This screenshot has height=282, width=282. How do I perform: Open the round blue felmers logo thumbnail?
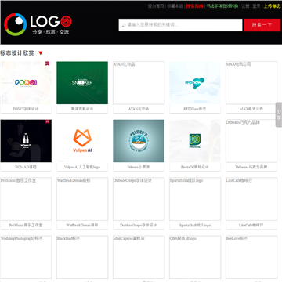[x=139, y=141]
